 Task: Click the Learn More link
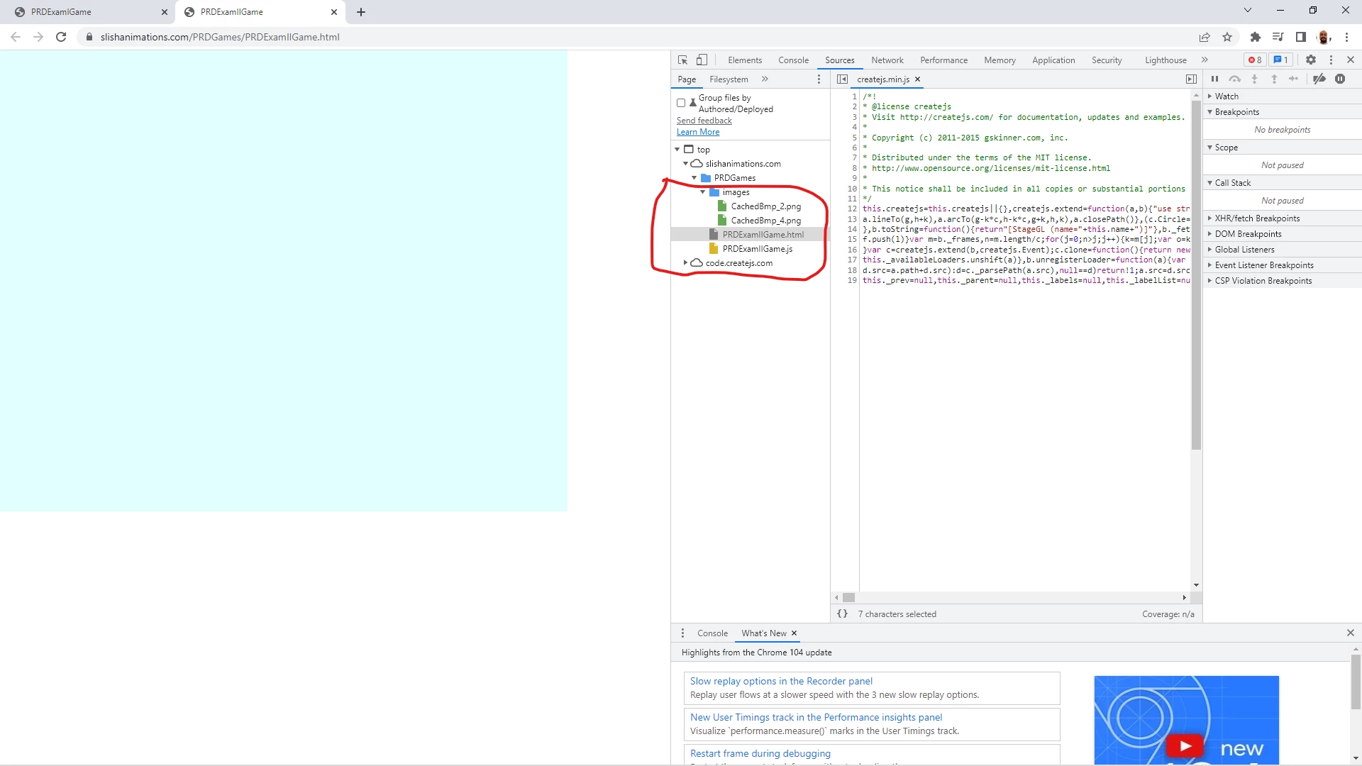[698, 132]
